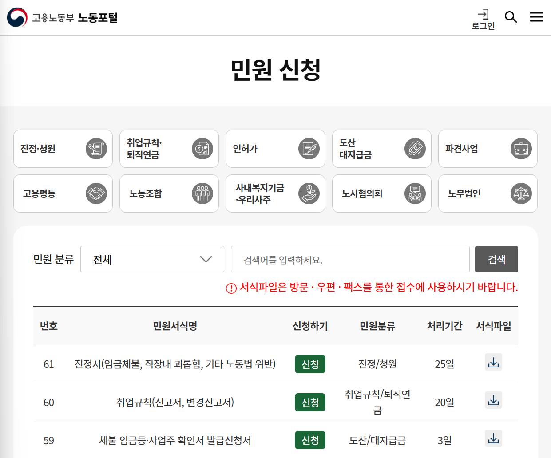
Task: Open the magnifying glass search icon
Action: pyautogui.click(x=511, y=17)
